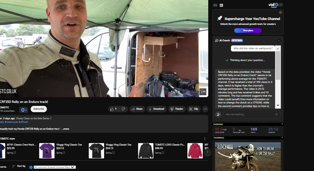Screen dimensions: 314x171
Task: Collapse the vidIQ panel chevron
Action: pyautogui.click(x=281, y=5)
